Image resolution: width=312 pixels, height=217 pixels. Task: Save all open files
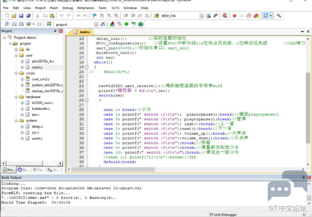[x=28, y=16]
